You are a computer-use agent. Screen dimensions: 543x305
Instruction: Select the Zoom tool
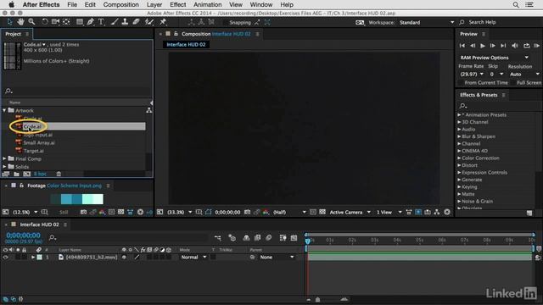pos(31,22)
